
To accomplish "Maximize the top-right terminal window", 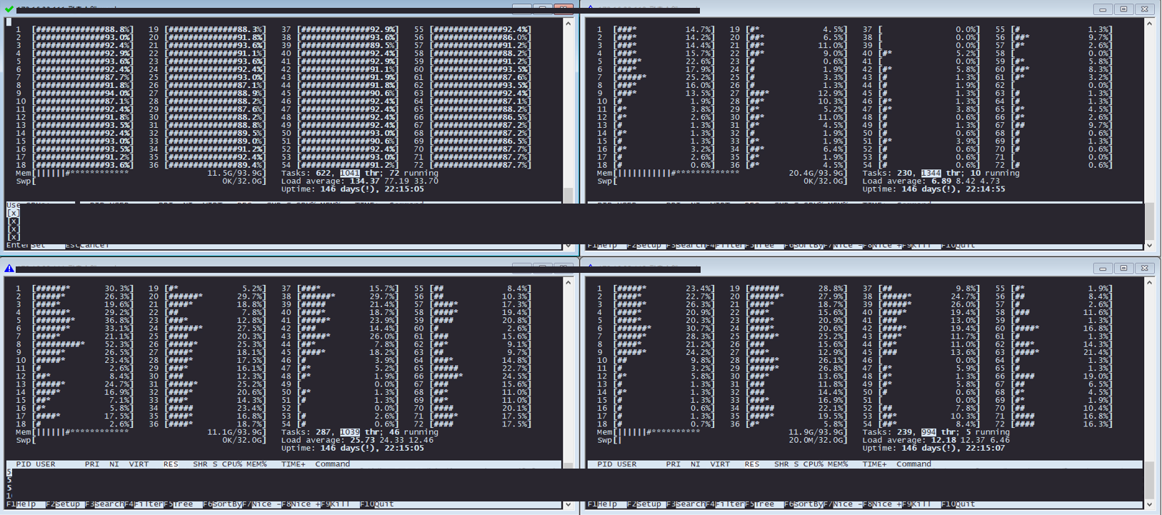I will pos(1123,9).
